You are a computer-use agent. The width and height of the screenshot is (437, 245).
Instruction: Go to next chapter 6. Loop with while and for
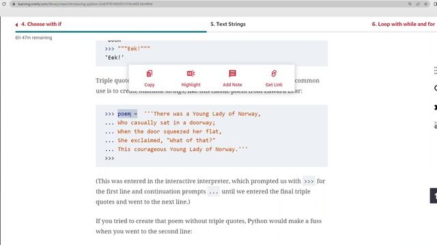tap(403, 24)
